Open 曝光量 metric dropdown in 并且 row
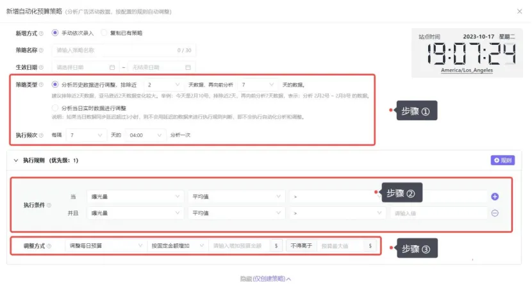The image size is (532, 292). coord(135,213)
